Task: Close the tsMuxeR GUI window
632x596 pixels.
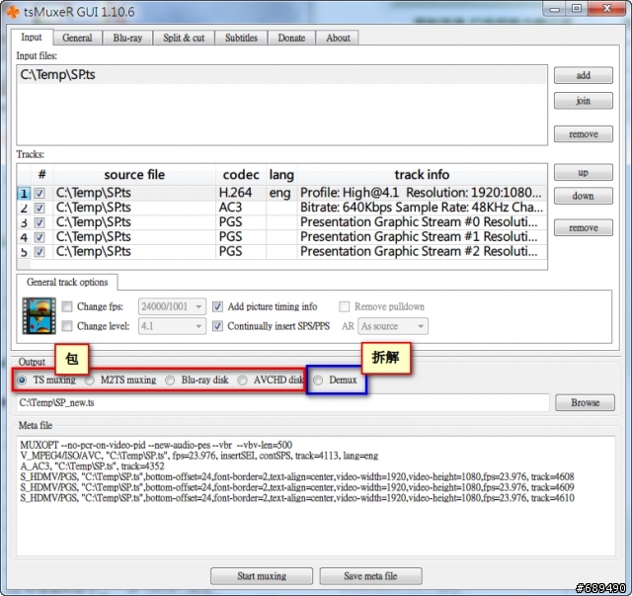Action: pos(607,9)
